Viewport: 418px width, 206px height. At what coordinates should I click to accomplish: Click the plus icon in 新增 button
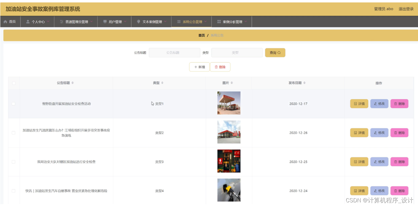196,67
